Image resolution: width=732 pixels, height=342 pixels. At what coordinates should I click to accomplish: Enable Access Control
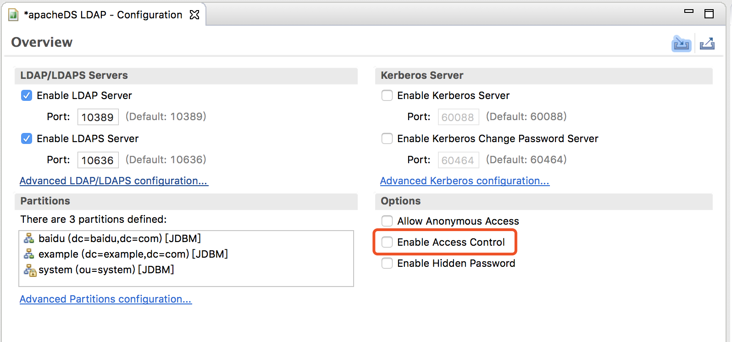coord(387,242)
